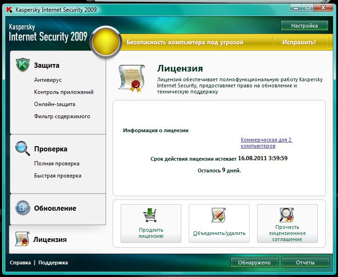Click the Продлить лицензию button
The height and width of the screenshot is (277, 338).
pos(151,224)
